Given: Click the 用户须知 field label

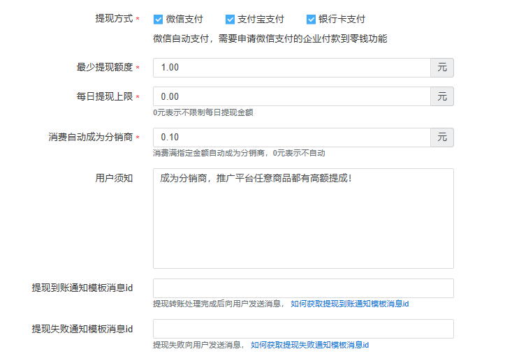Looking at the screenshot, I should (x=114, y=178).
